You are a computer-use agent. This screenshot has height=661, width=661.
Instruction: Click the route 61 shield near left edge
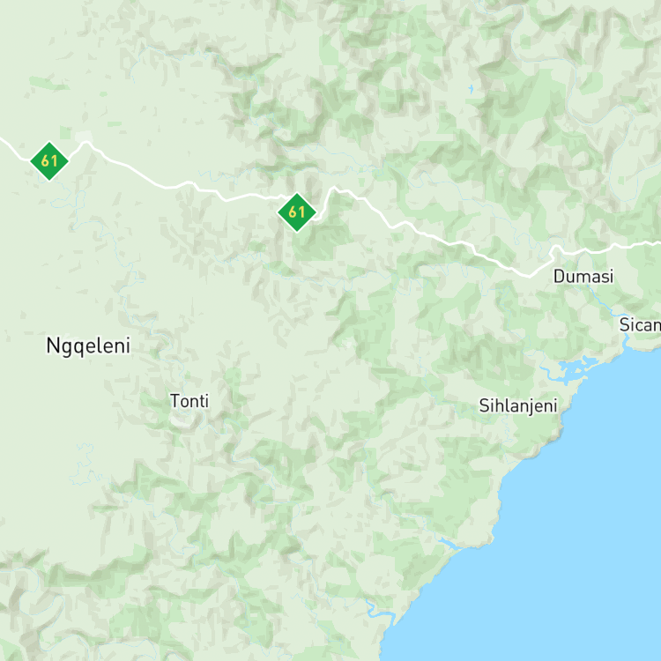point(49,161)
